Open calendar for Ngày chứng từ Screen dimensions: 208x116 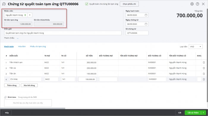[x=146, y=24]
